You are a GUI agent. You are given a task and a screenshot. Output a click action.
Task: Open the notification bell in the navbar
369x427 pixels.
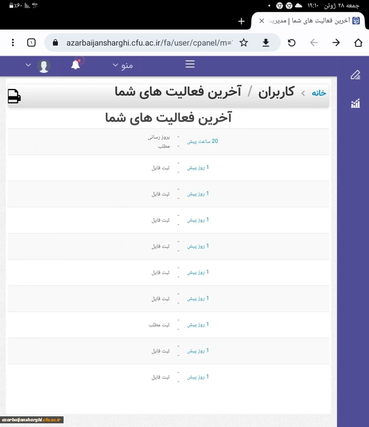pos(75,65)
